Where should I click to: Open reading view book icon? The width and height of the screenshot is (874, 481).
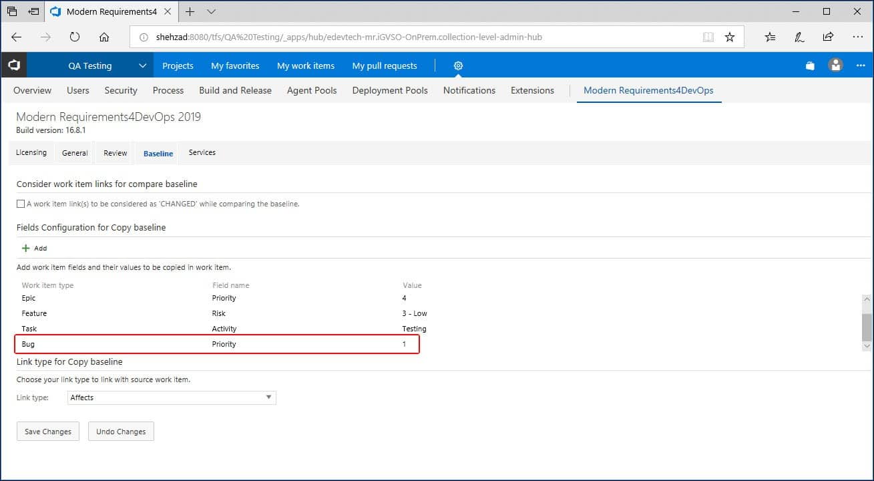click(x=708, y=37)
